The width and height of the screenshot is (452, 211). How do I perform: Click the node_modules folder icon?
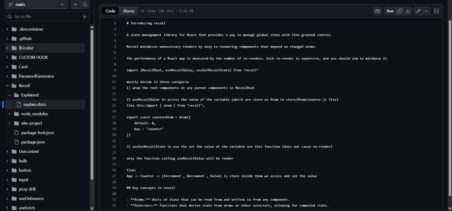pyautogui.click(x=17, y=114)
